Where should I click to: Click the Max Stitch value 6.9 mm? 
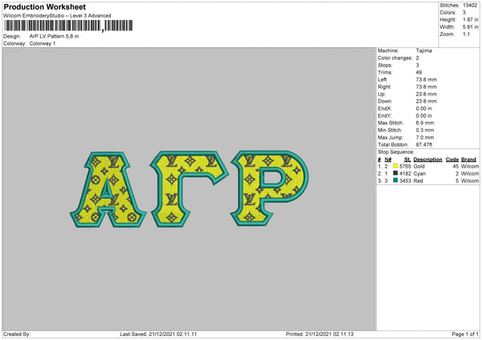(x=425, y=123)
